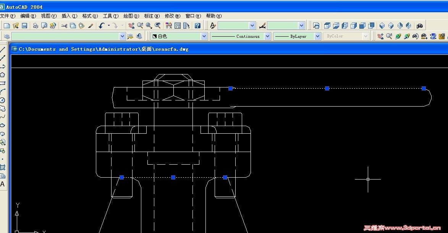Open Text Style manager icon
448x233 pixels.
pos(213,26)
